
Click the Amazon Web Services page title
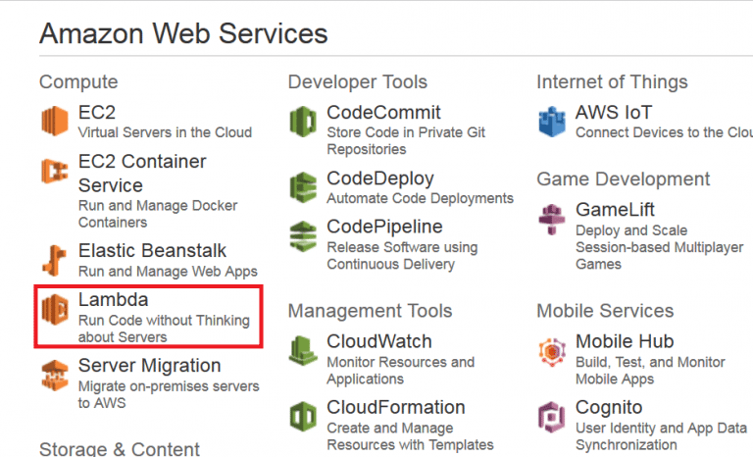pyautogui.click(x=183, y=33)
